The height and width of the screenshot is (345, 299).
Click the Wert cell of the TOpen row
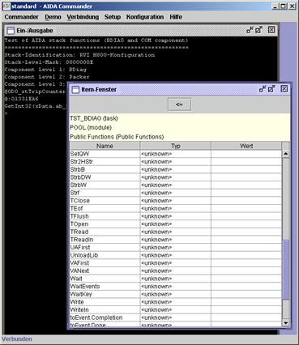coord(246,224)
